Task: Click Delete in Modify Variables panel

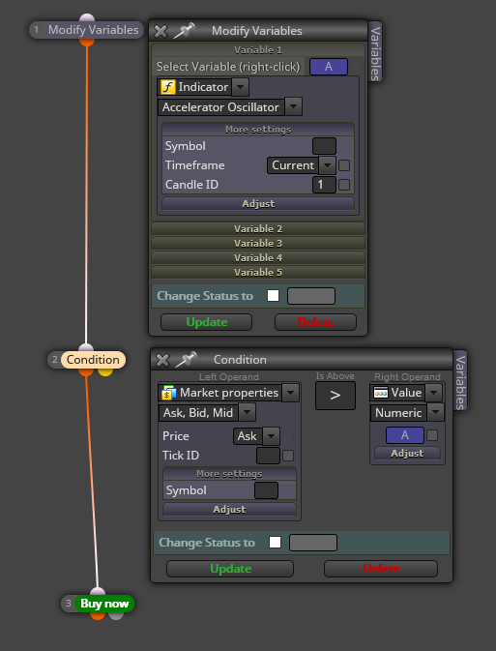Action: (315, 322)
